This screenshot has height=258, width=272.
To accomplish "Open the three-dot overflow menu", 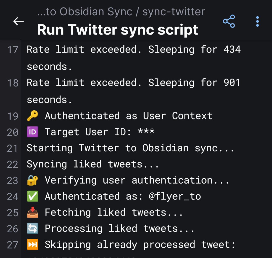I will [x=257, y=21].
